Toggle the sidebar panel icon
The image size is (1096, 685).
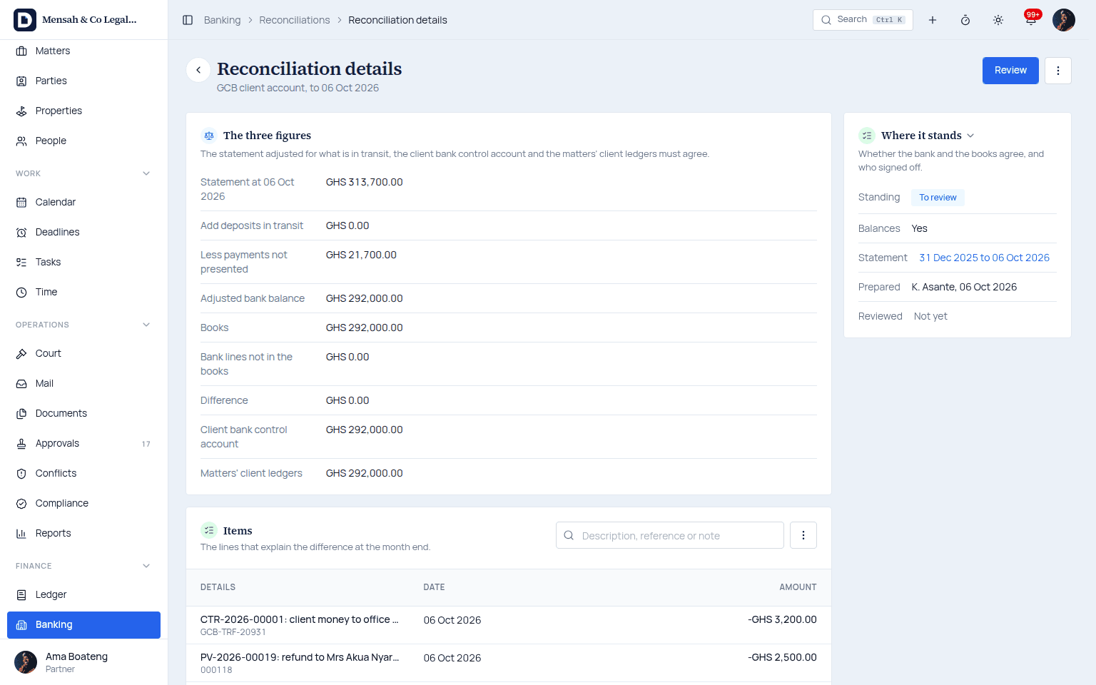point(188,20)
